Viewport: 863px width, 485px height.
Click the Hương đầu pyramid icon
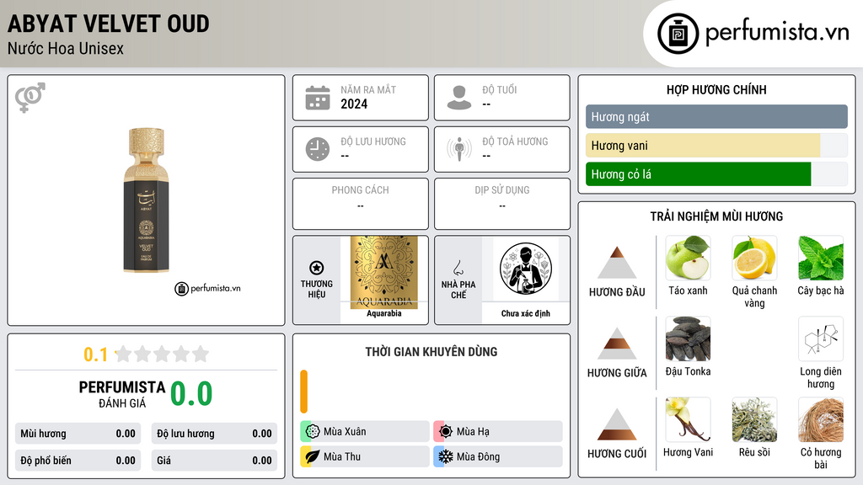point(617,263)
